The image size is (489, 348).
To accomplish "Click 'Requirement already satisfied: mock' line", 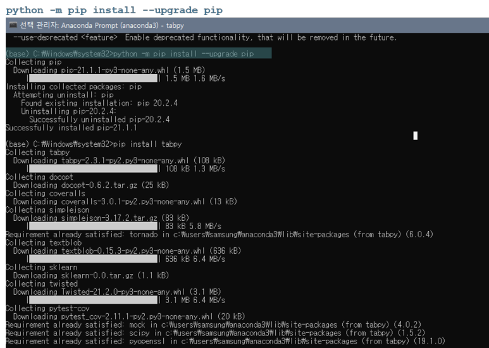I will pyautogui.click(x=214, y=325).
